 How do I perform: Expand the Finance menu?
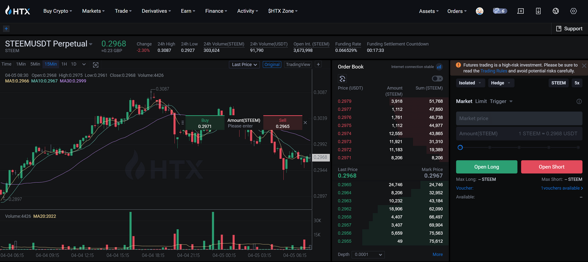(x=216, y=11)
